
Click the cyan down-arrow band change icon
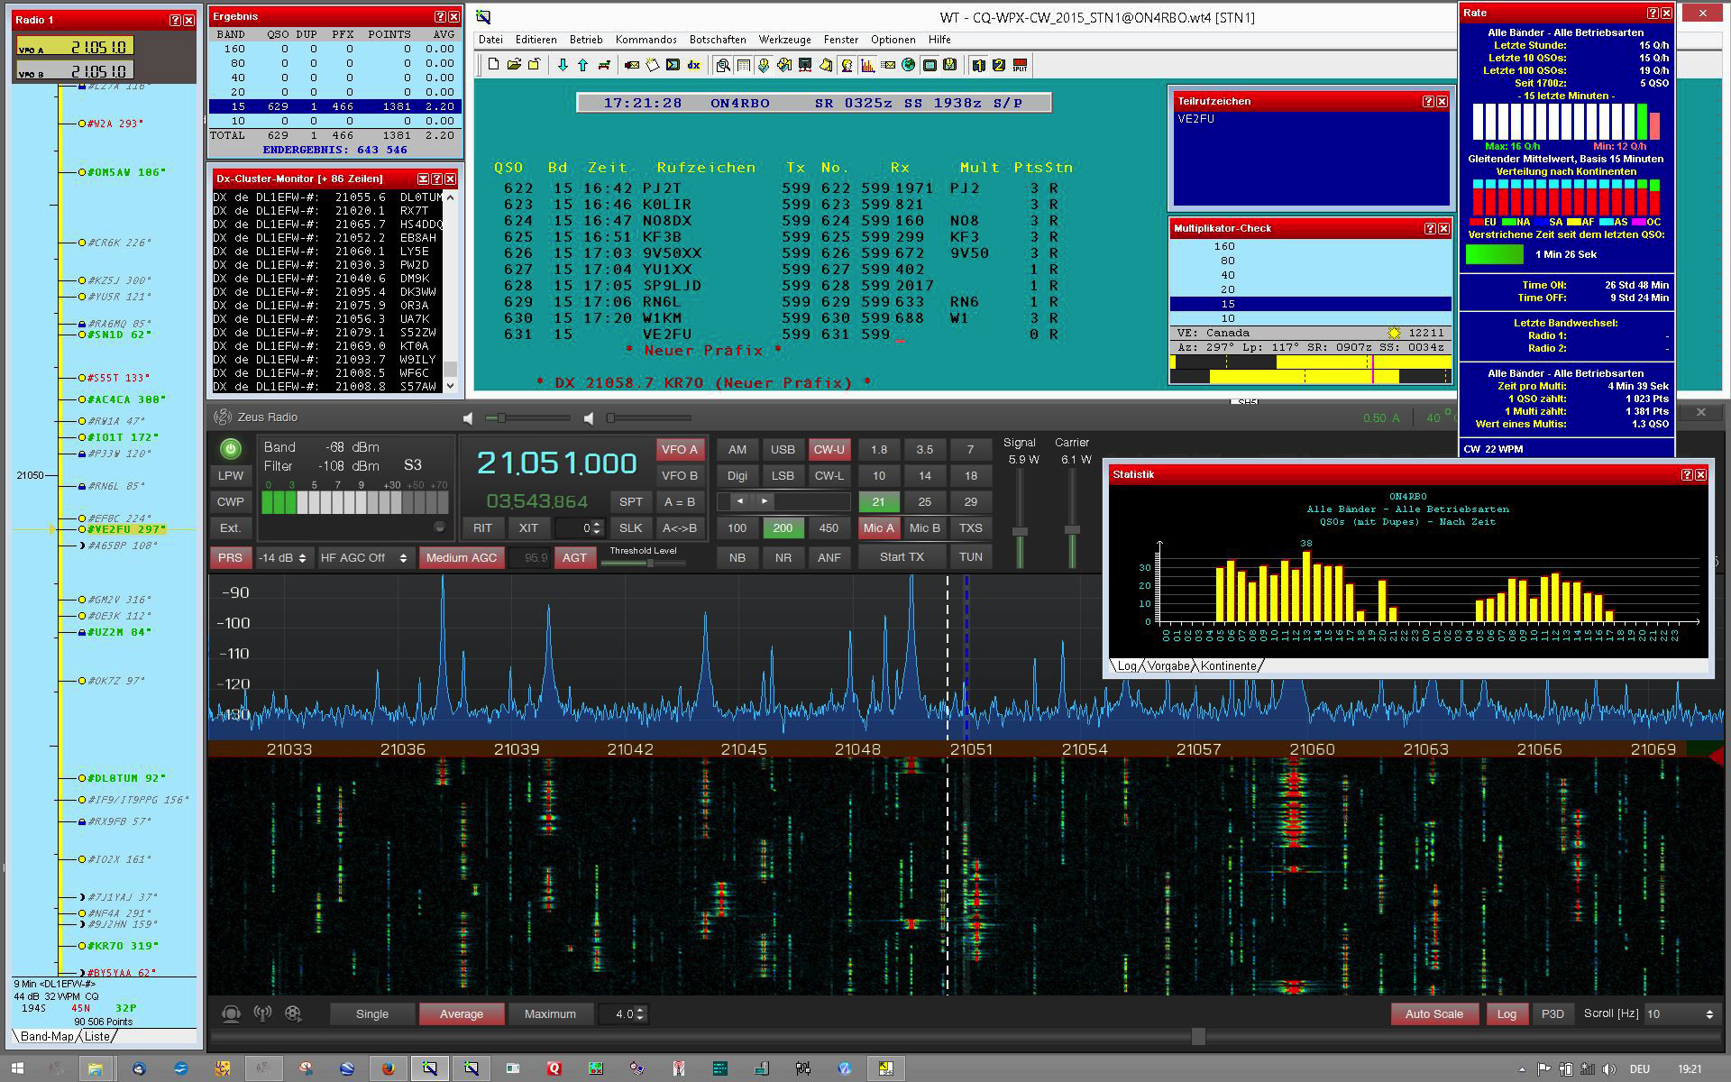563,65
